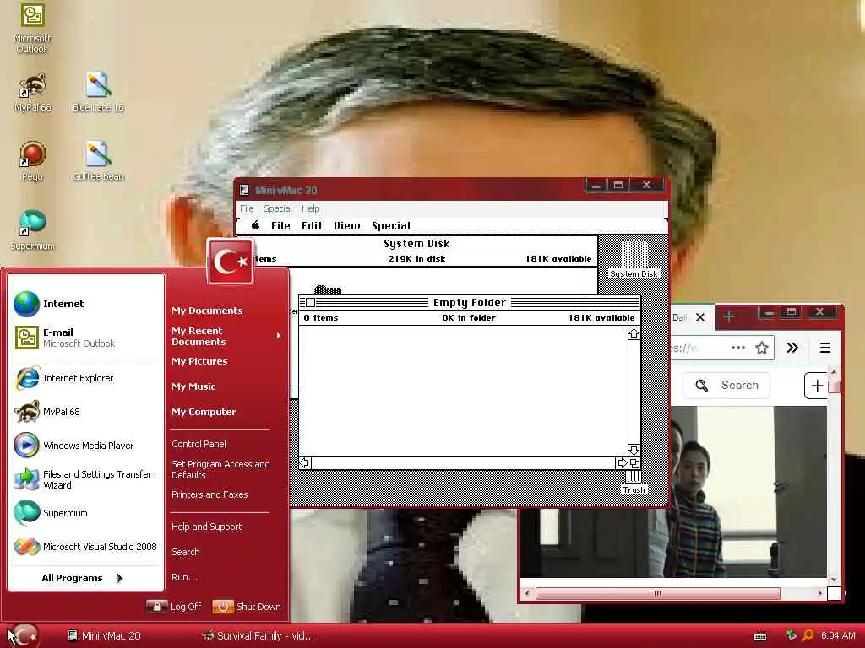Click Empty Folder vertical scroll down arrow
The width and height of the screenshot is (865, 648).
(634, 451)
